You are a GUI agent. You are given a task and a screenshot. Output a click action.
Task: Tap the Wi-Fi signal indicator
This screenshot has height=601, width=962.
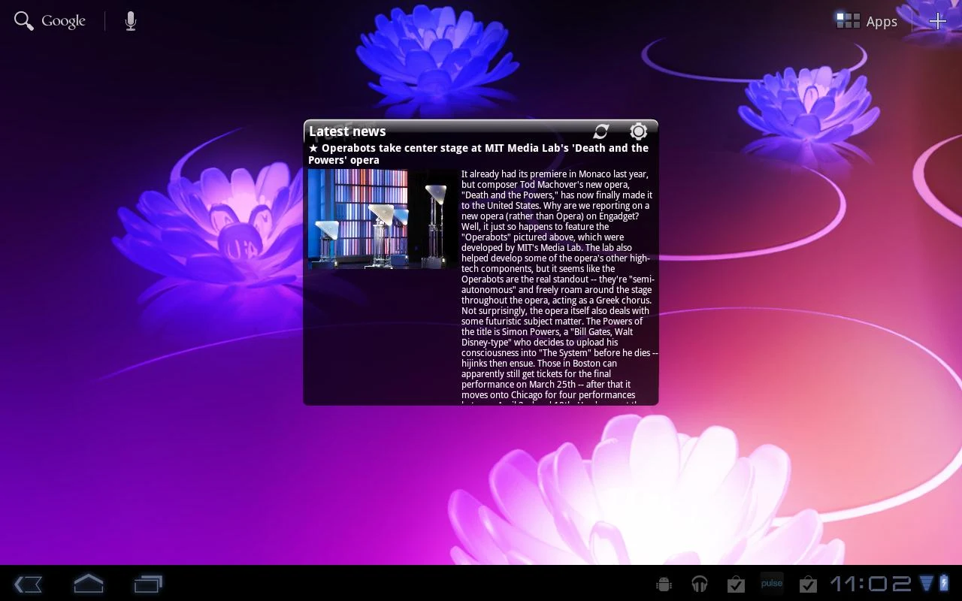click(927, 584)
